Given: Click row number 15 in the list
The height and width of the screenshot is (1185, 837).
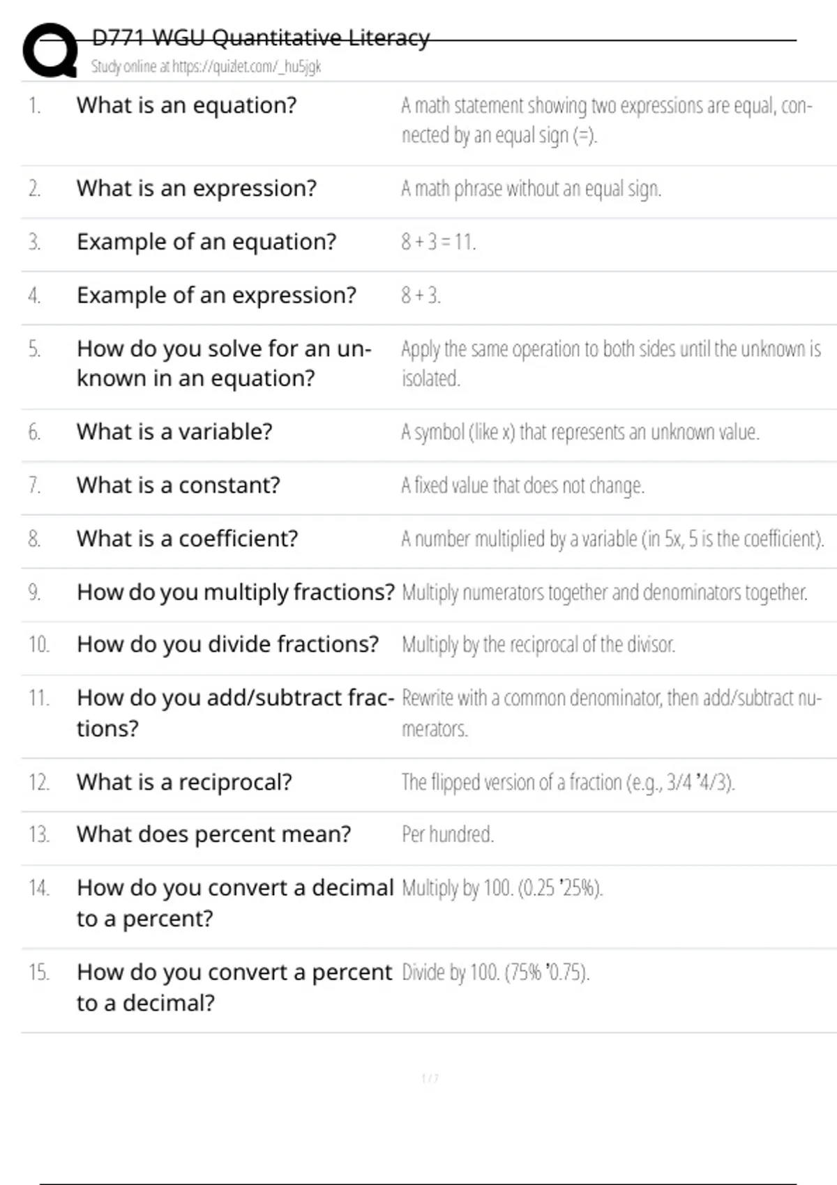Looking at the screenshot, I should click(38, 972).
